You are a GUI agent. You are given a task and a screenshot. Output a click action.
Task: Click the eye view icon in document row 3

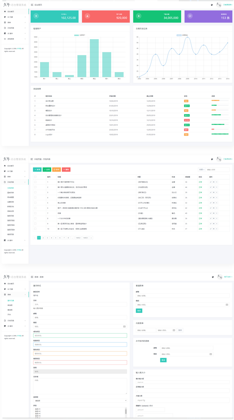coord(214,192)
